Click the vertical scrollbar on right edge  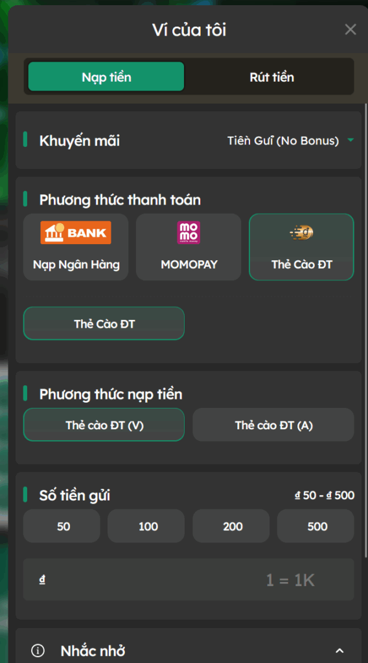(x=366, y=330)
